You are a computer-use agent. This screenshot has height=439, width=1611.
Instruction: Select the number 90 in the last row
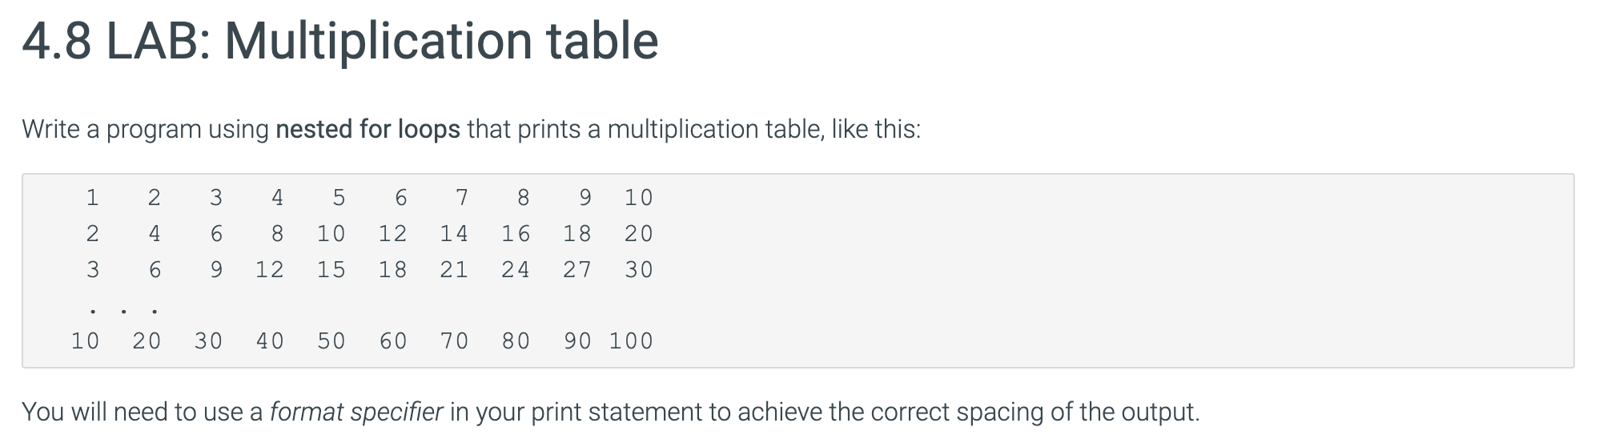577,341
